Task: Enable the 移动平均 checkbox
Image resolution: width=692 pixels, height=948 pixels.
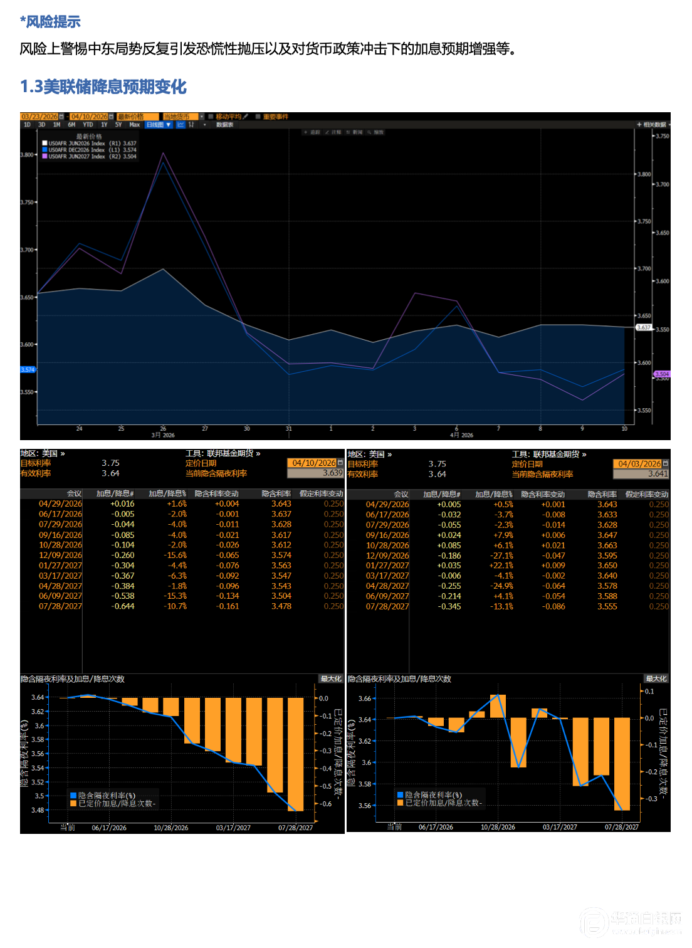Action: (211, 117)
